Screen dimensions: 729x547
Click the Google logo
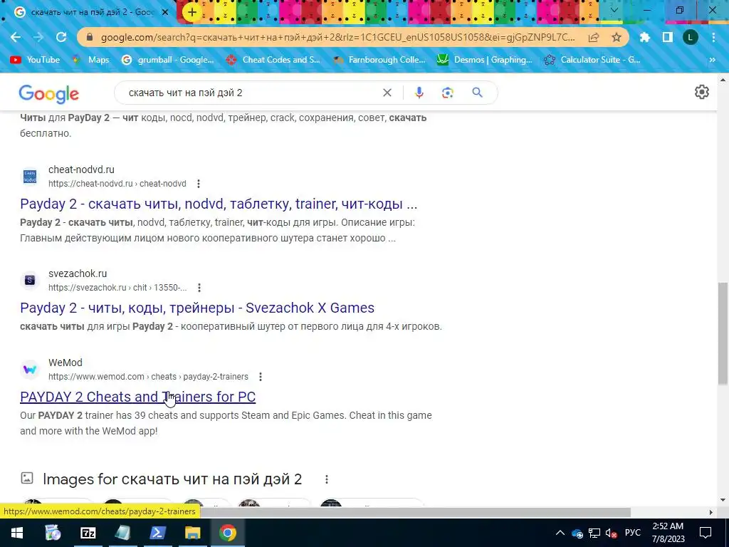49,93
